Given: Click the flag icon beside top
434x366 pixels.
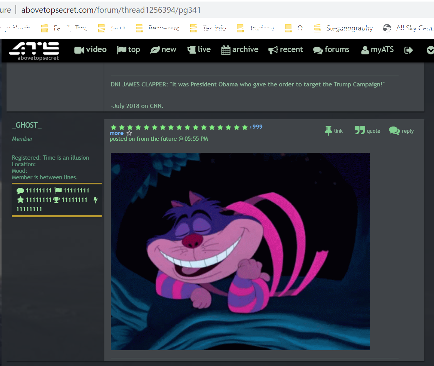Looking at the screenshot, I should 122,50.
